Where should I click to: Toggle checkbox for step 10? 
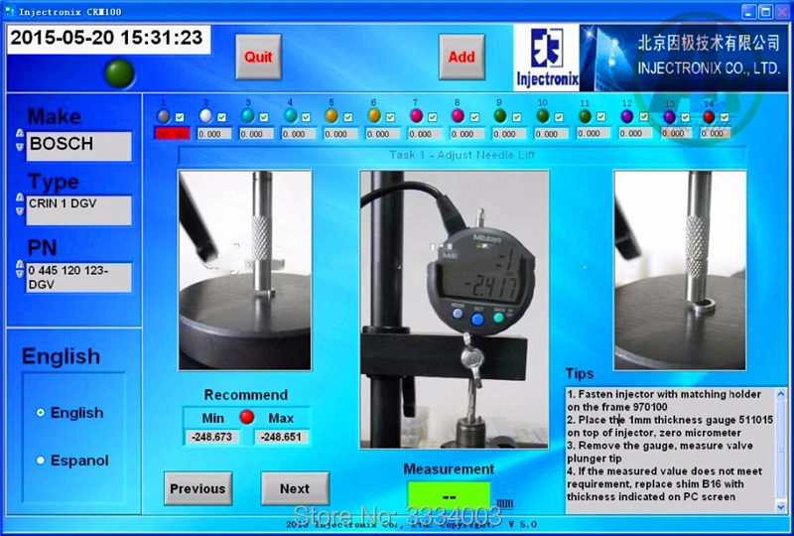559,117
